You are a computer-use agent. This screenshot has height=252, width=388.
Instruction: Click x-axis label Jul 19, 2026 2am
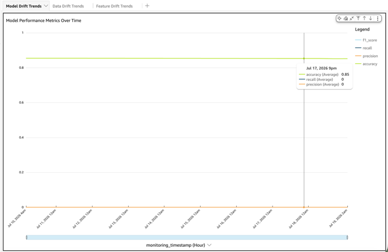point(338,218)
